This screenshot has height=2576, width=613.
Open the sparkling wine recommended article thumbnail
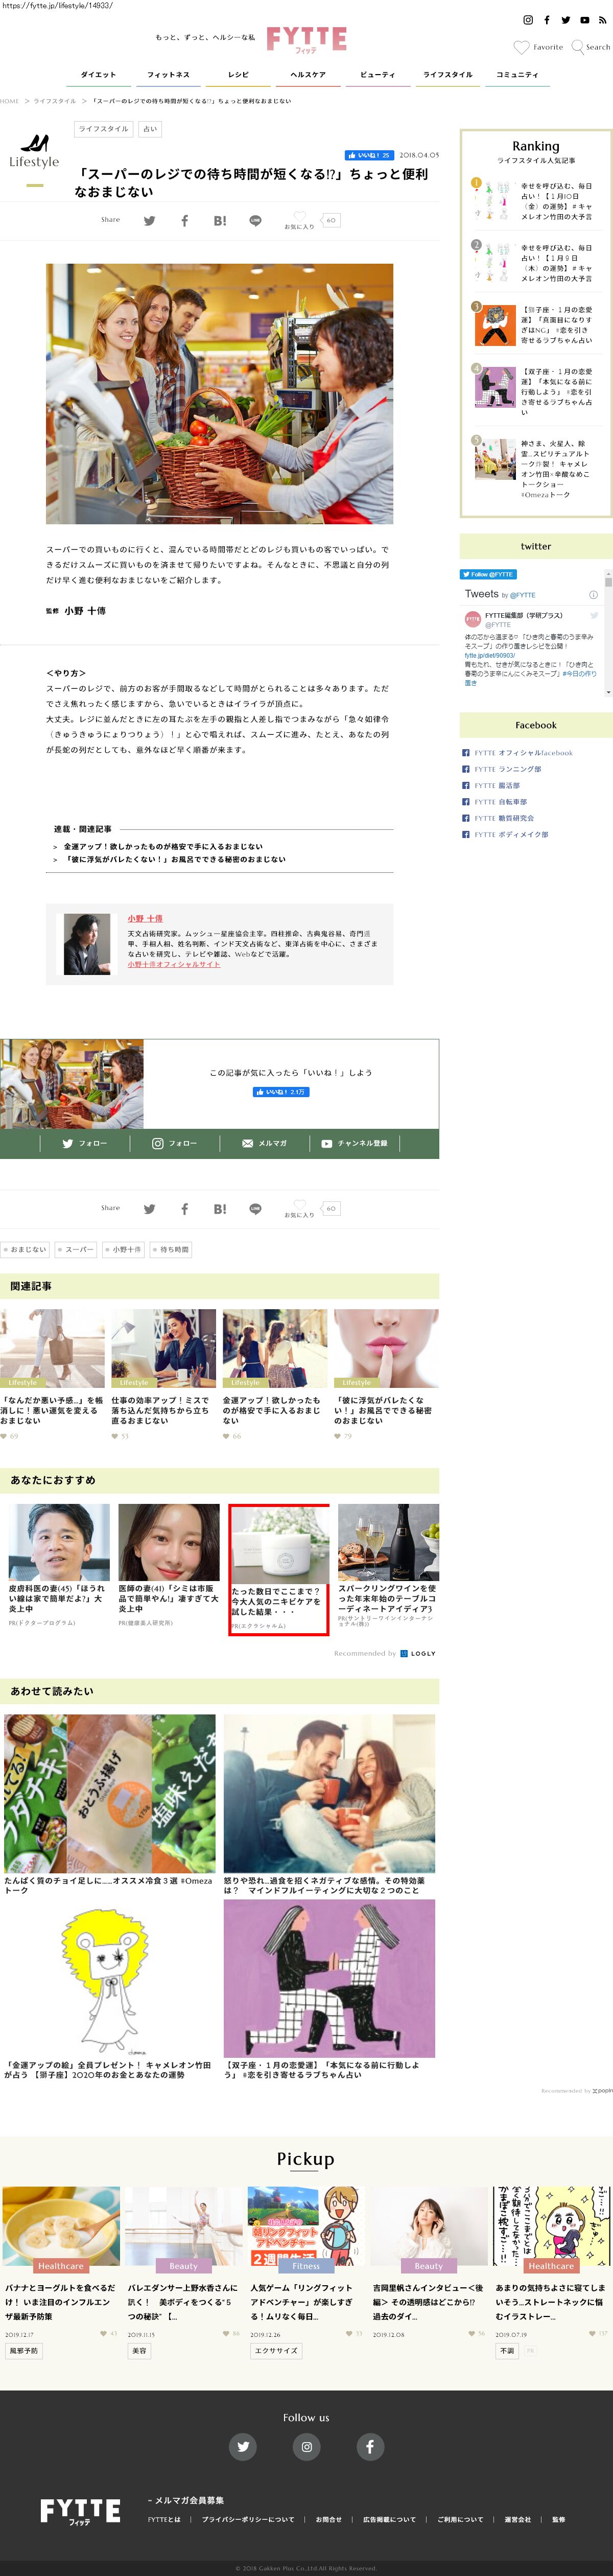coord(388,1542)
